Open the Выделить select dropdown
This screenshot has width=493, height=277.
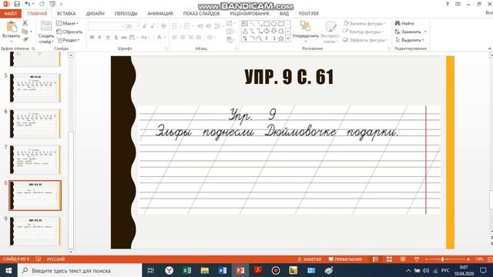click(x=410, y=40)
